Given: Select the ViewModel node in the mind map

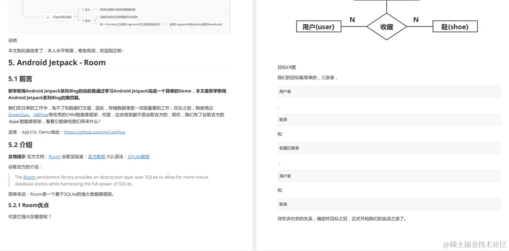Looking at the screenshot, I should coord(59,17).
